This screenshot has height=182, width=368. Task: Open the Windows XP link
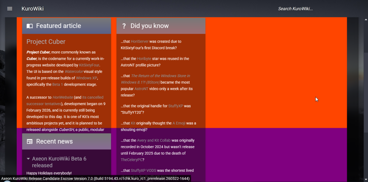(x=87, y=78)
